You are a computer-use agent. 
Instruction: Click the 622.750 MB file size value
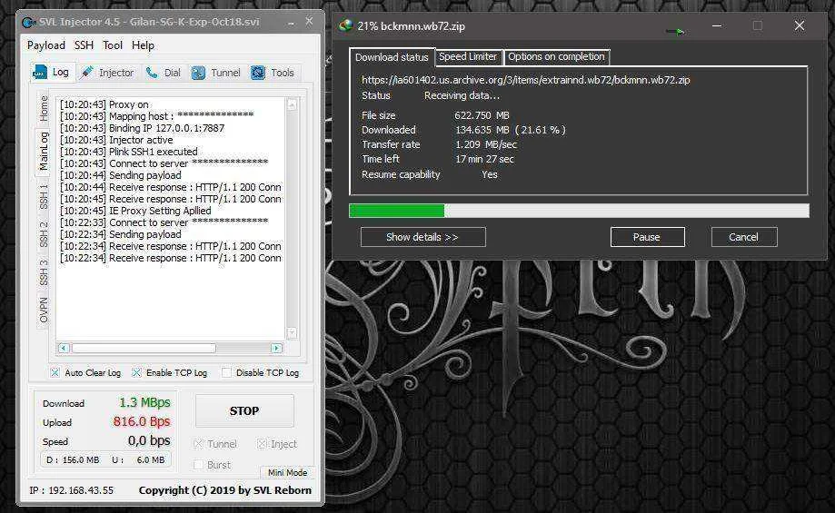(482, 115)
